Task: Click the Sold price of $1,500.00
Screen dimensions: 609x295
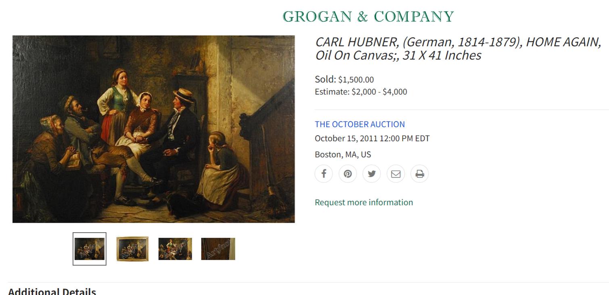Action: (356, 80)
